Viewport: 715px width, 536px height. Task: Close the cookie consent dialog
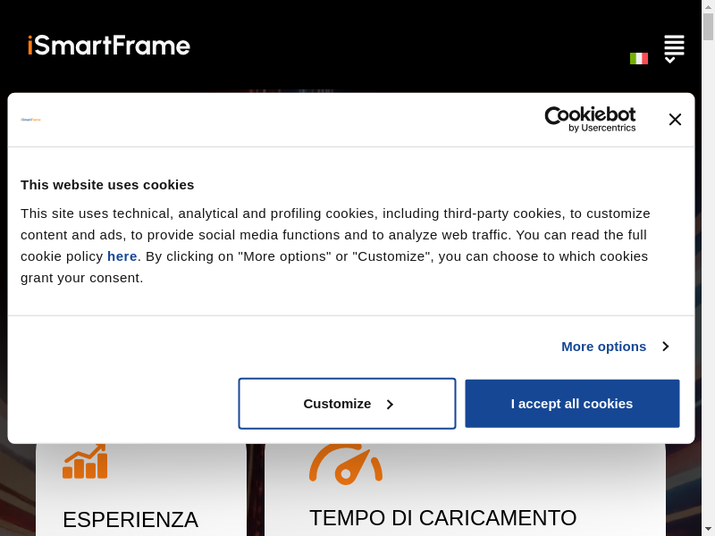pos(675,120)
